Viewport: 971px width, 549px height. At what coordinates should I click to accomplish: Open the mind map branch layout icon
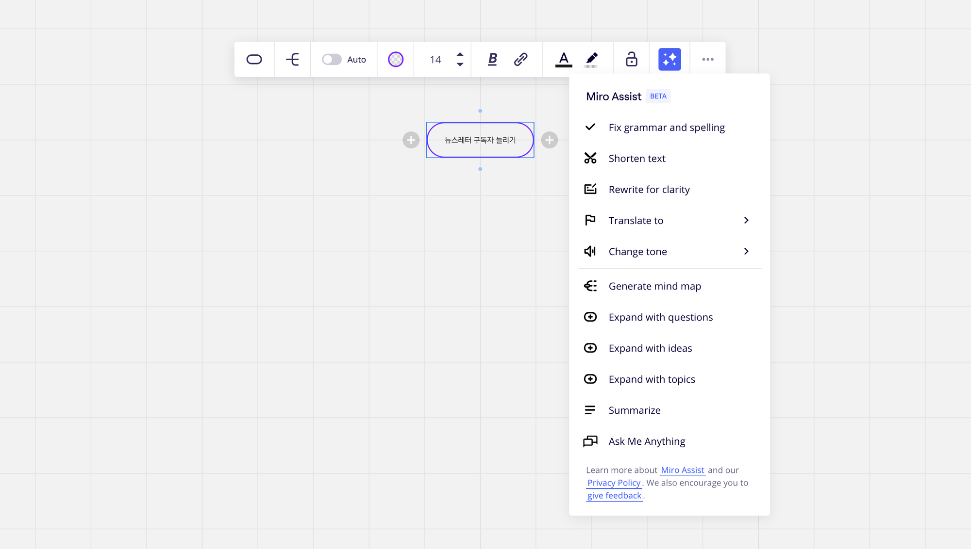(292, 59)
